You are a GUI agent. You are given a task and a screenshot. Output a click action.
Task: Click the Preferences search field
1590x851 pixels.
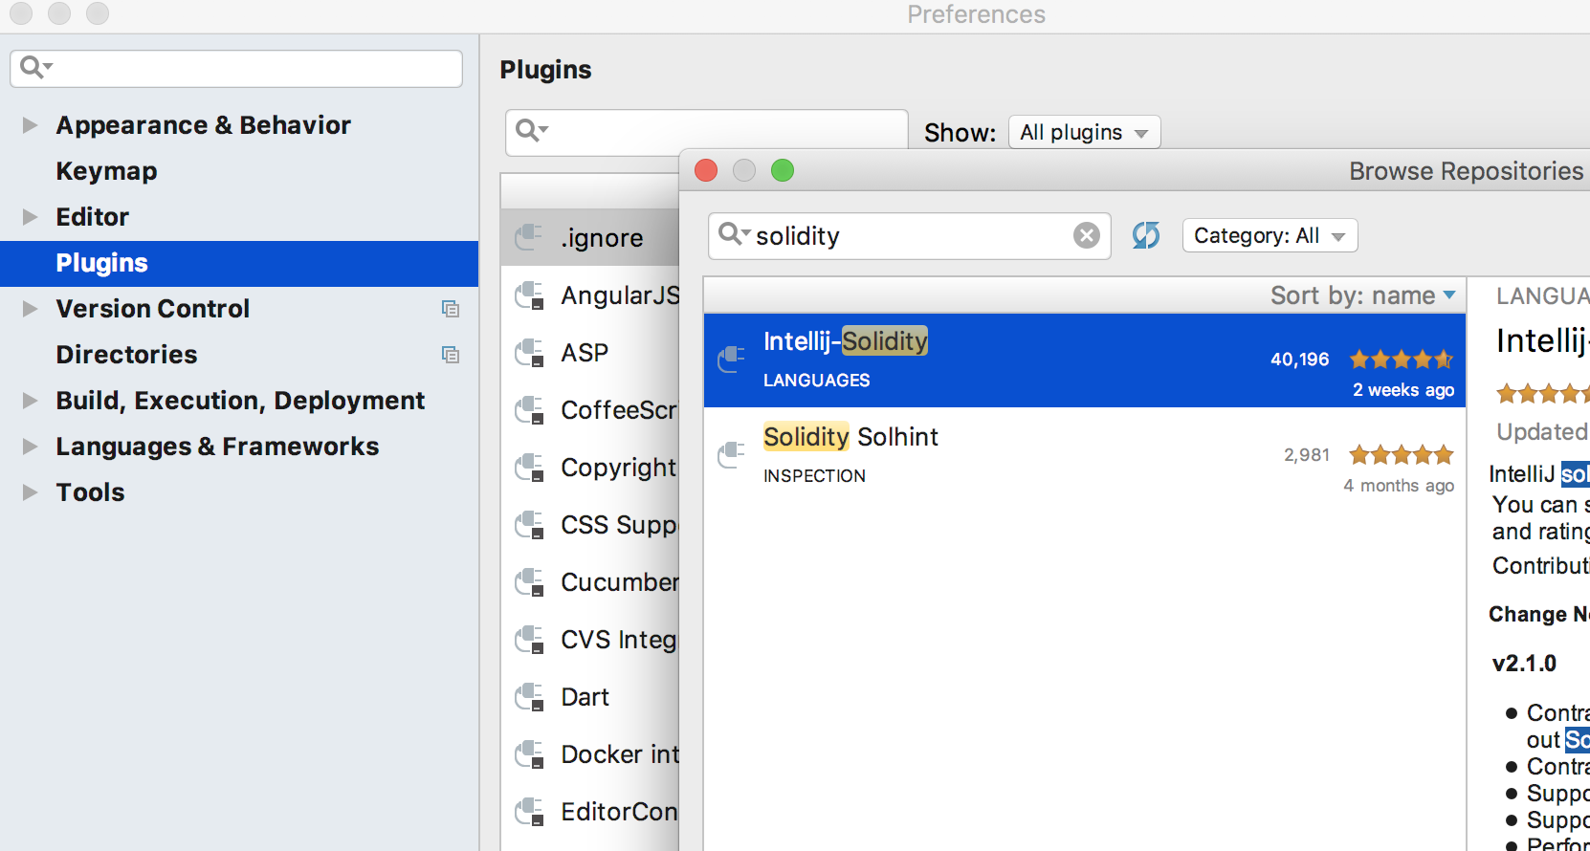coord(236,68)
